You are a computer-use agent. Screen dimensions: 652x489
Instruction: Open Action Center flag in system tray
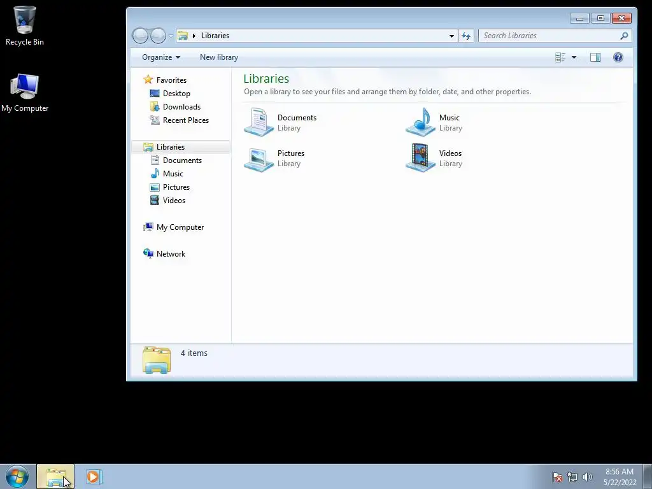557,477
